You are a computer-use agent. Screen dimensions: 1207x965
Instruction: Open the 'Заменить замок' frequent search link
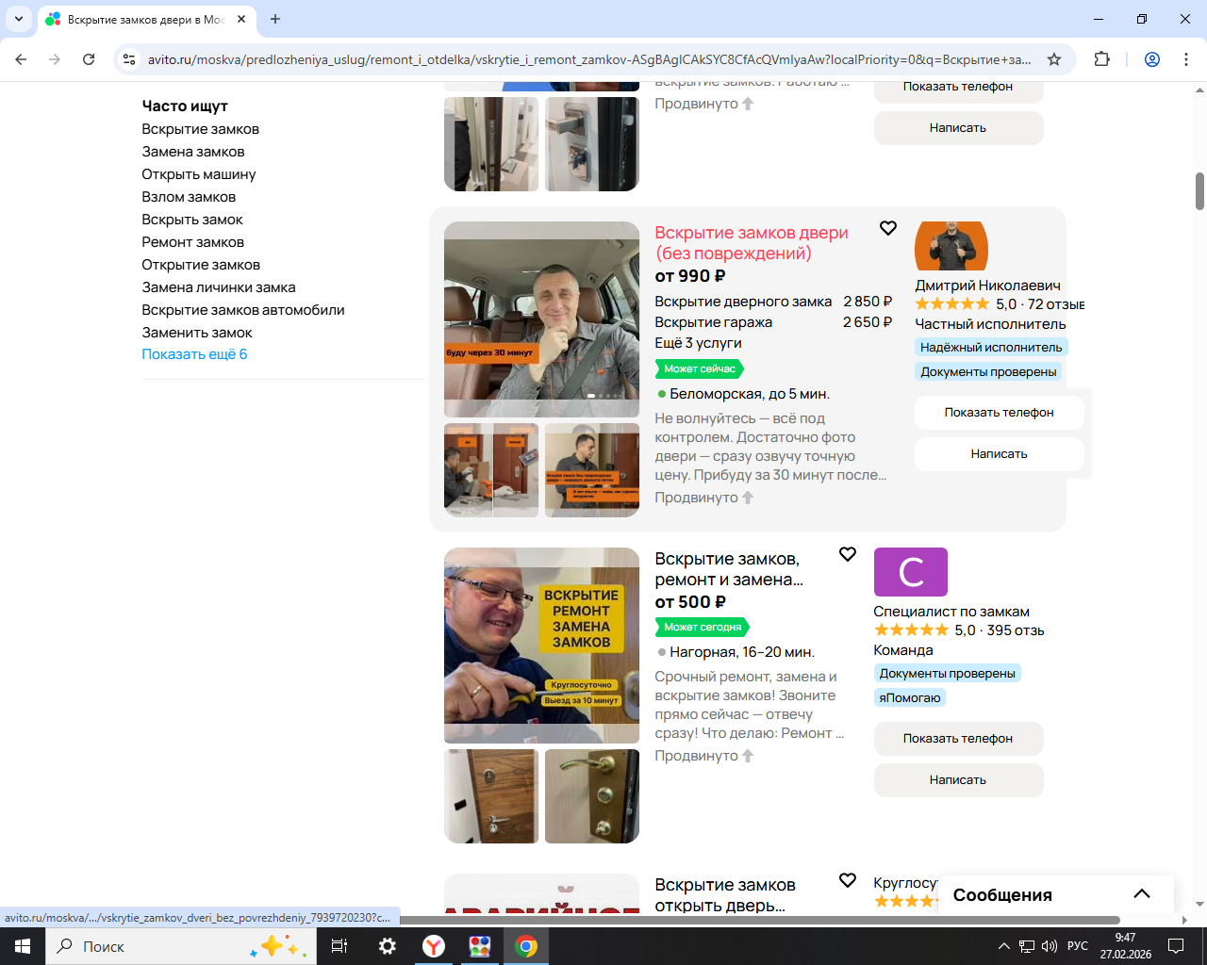coord(197,333)
